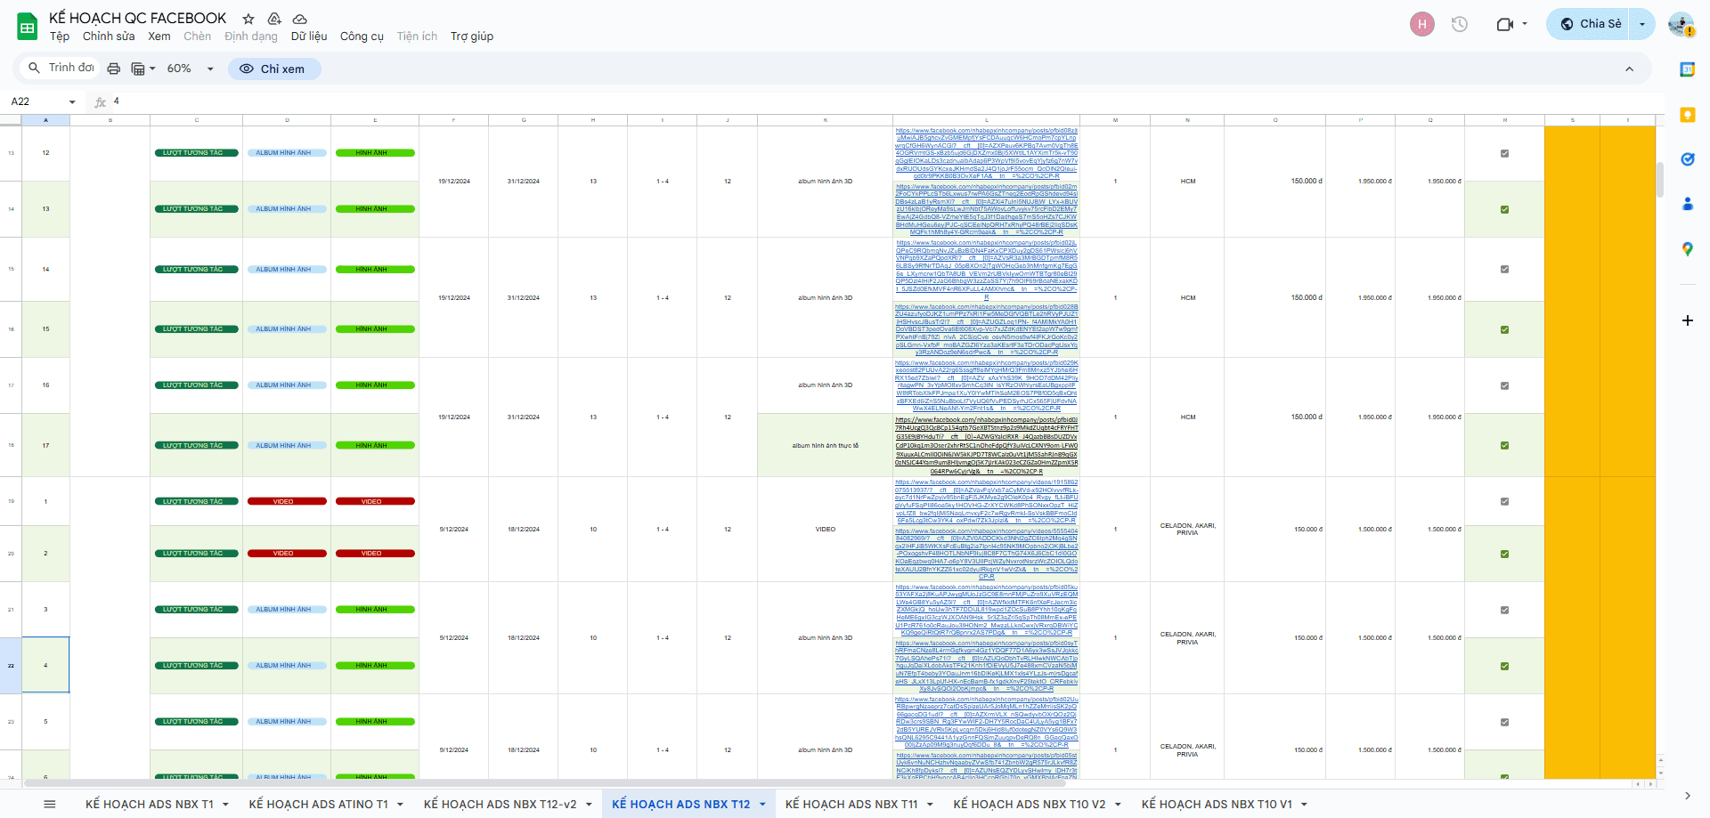Click the star icon beside document title
Screen dimensions: 1710x818
coord(248,19)
